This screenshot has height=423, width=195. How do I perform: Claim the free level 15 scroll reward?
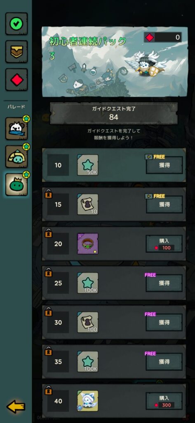coord(164,204)
